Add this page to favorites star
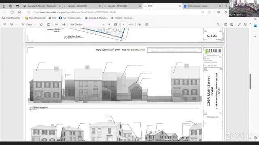This screenshot has width=259, height=145. (x=210, y=12)
